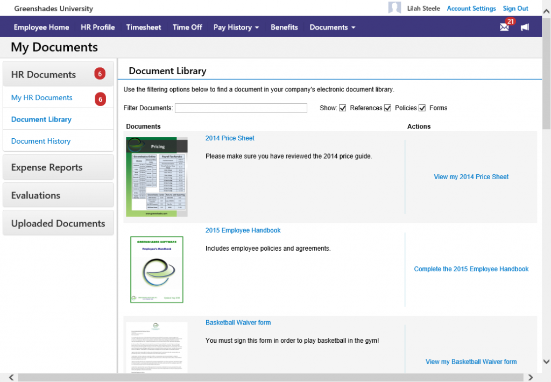This screenshot has width=551, height=382.
Task: Click the Document Library panel heading
Action: coord(168,70)
